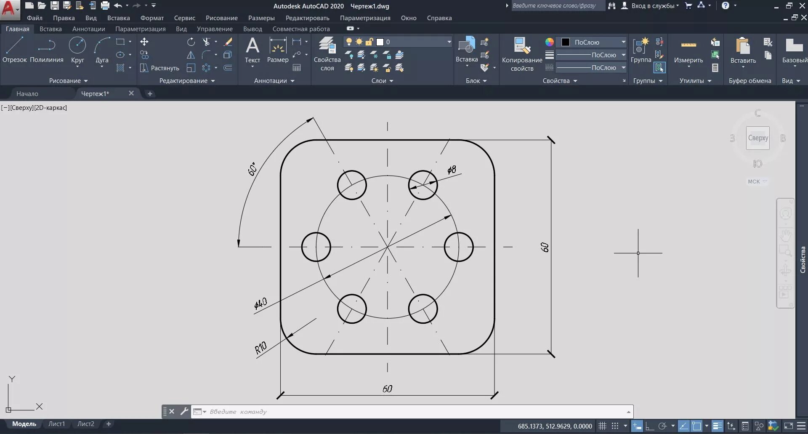Expand the Блок panel

(x=476, y=80)
